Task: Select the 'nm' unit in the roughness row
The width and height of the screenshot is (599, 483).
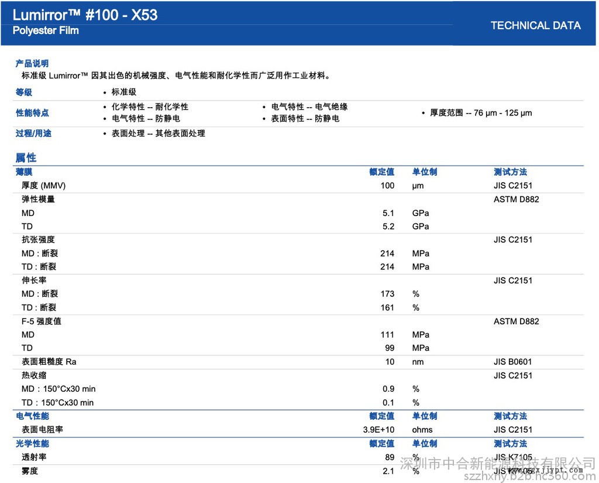Action: (418, 362)
